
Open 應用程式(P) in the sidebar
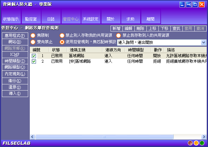tap(15, 35)
